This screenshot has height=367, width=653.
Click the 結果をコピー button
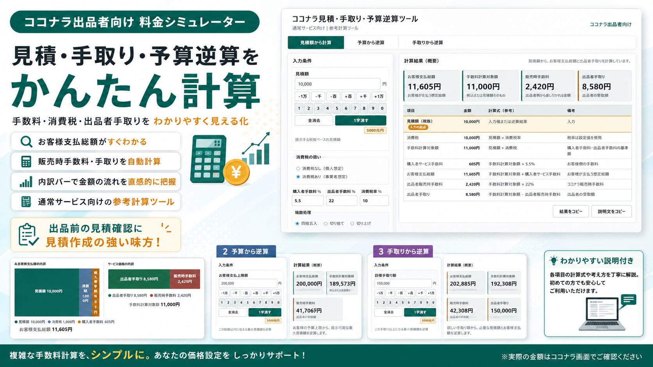tap(571, 211)
